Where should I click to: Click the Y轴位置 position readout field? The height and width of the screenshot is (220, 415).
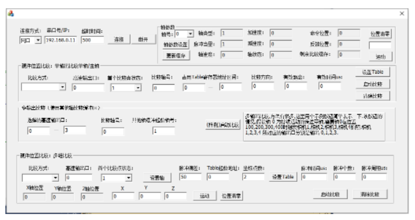click(x=63, y=197)
